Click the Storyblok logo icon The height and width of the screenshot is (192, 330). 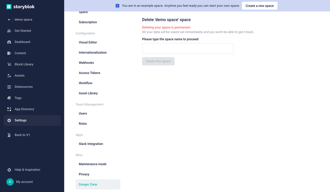point(9,7)
